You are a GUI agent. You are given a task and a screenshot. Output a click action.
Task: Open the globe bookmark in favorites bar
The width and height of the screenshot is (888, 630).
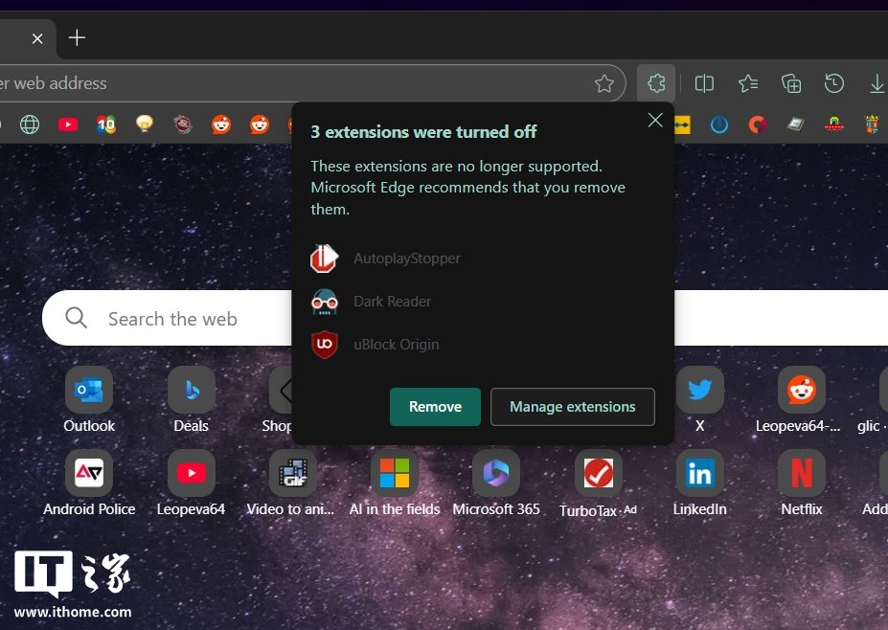(x=30, y=124)
